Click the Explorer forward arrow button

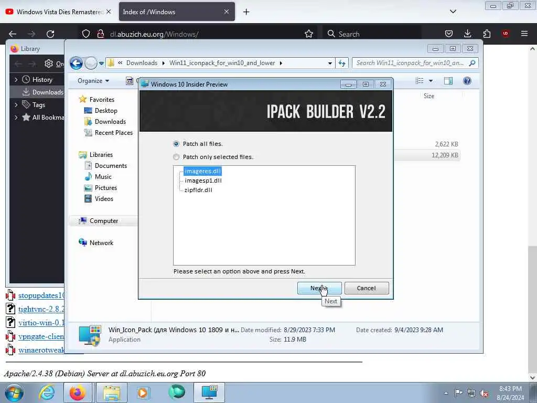(91, 63)
